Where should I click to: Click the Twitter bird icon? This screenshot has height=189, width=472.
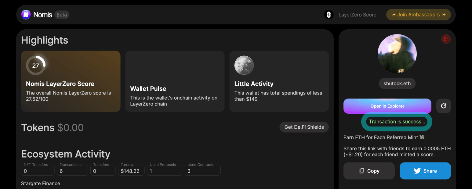click(x=417, y=171)
